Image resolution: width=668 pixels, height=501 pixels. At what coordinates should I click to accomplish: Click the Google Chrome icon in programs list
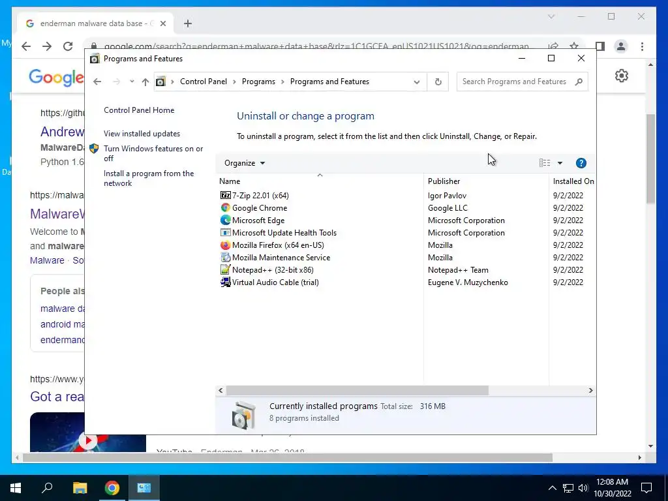(225, 207)
